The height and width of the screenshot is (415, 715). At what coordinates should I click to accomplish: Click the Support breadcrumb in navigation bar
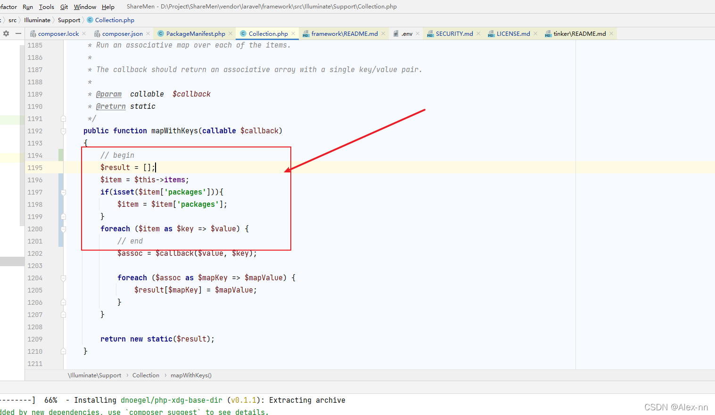pyautogui.click(x=69, y=20)
